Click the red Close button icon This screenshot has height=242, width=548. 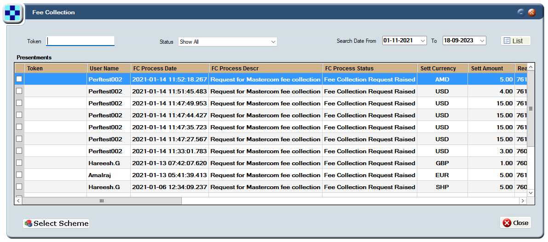click(507, 223)
